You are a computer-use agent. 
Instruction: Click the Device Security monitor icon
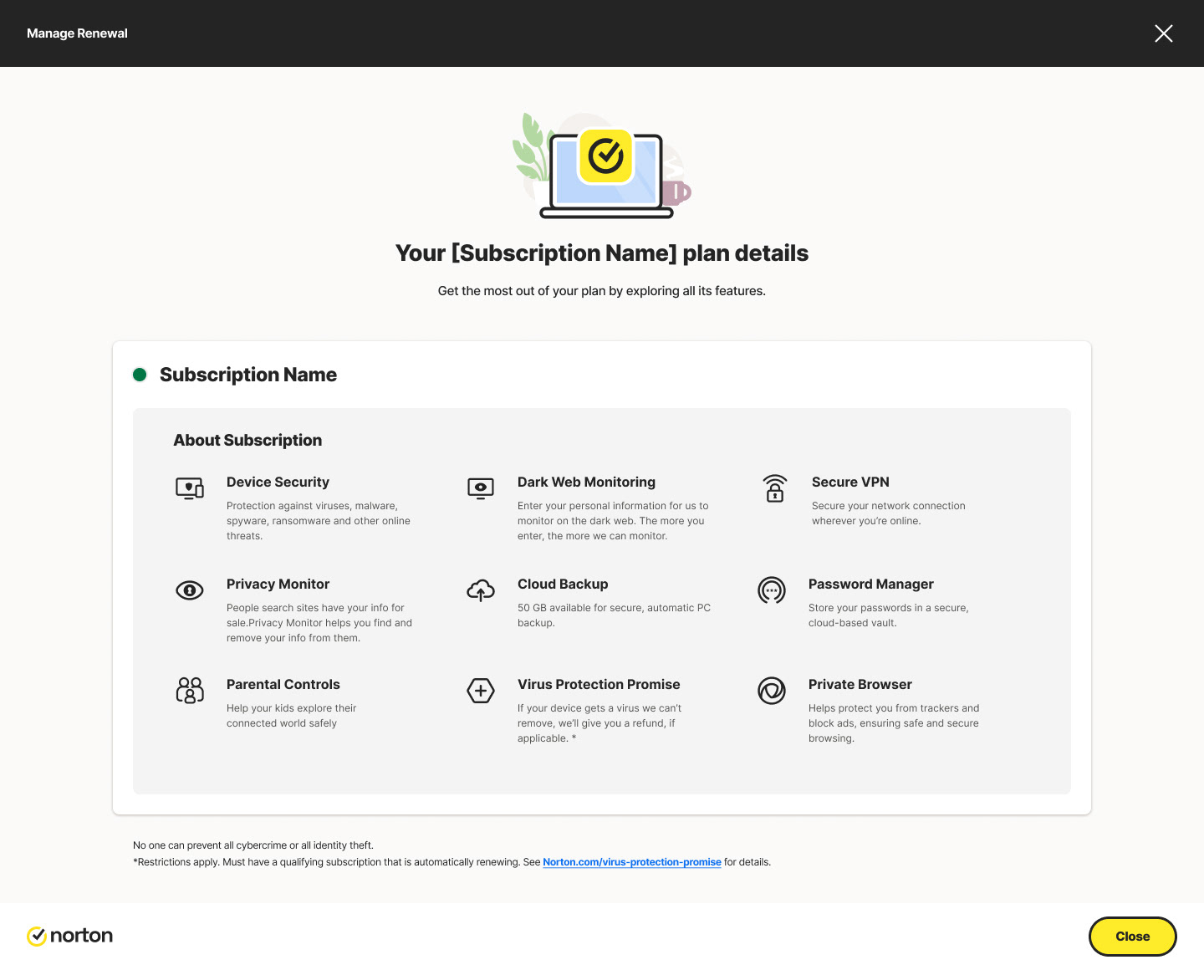(190, 488)
